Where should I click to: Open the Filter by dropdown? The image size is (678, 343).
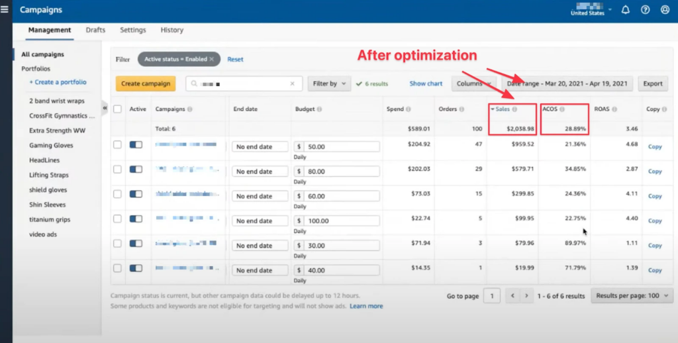click(329, 83)
